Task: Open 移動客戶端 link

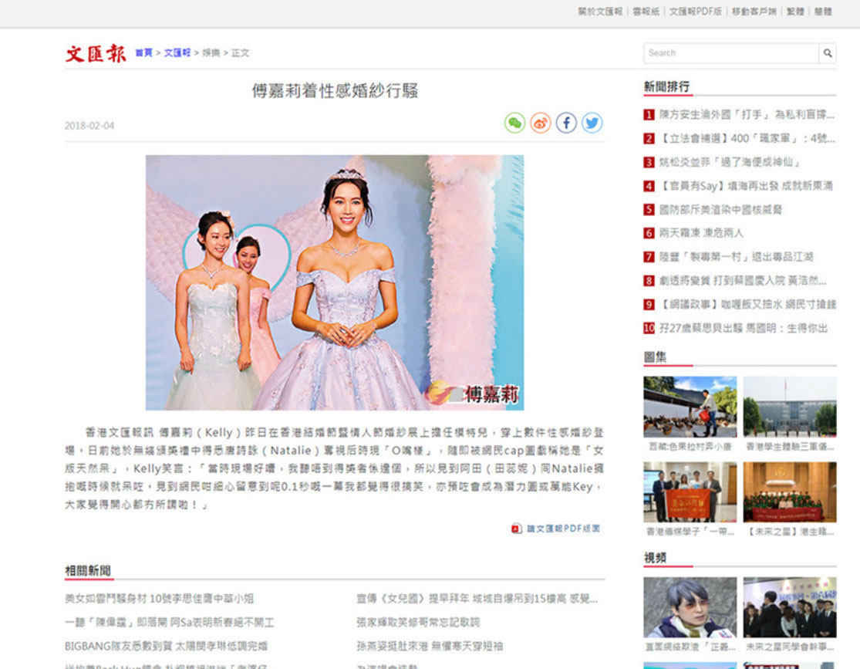Action: pos(754,12)
